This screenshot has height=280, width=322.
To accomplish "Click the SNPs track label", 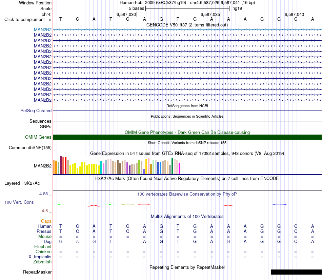I will 46,126.
